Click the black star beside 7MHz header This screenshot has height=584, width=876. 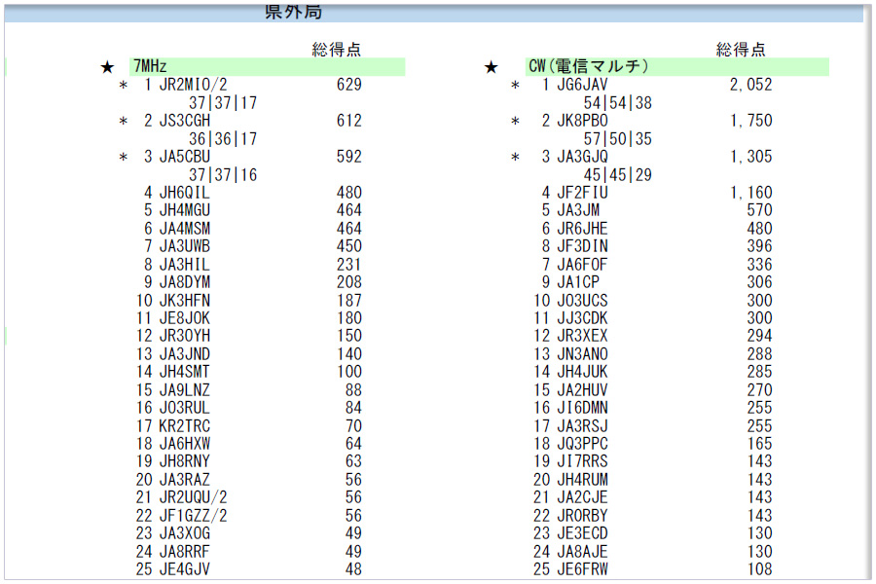pos(107,67)
